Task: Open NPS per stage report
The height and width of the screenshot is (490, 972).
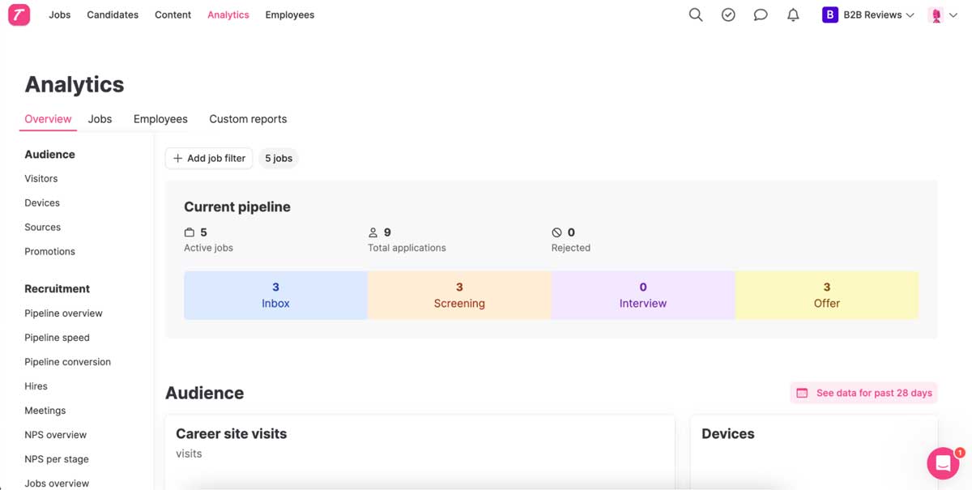Action: point(57,458)
